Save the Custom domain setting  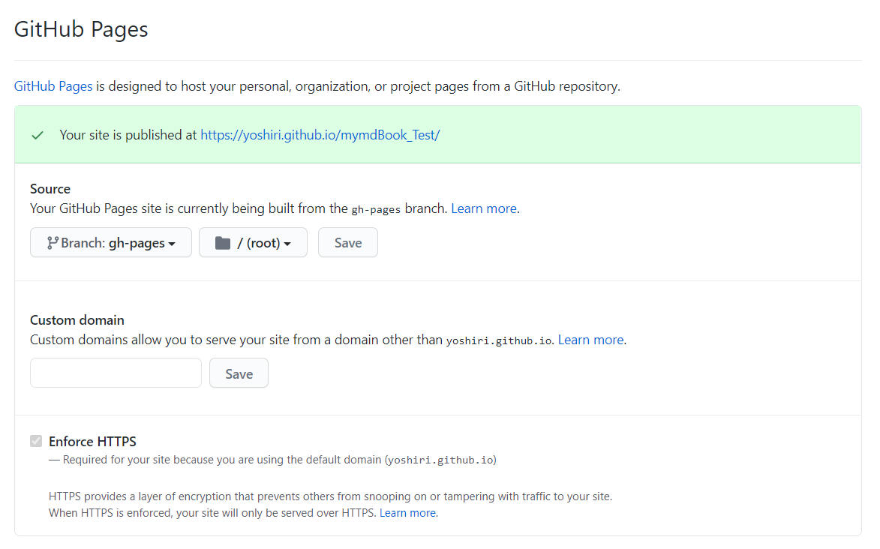(x=239, y=373)
